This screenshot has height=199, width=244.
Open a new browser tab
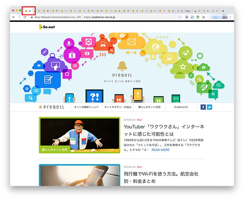pyautogui.click(x=223, y=11)
